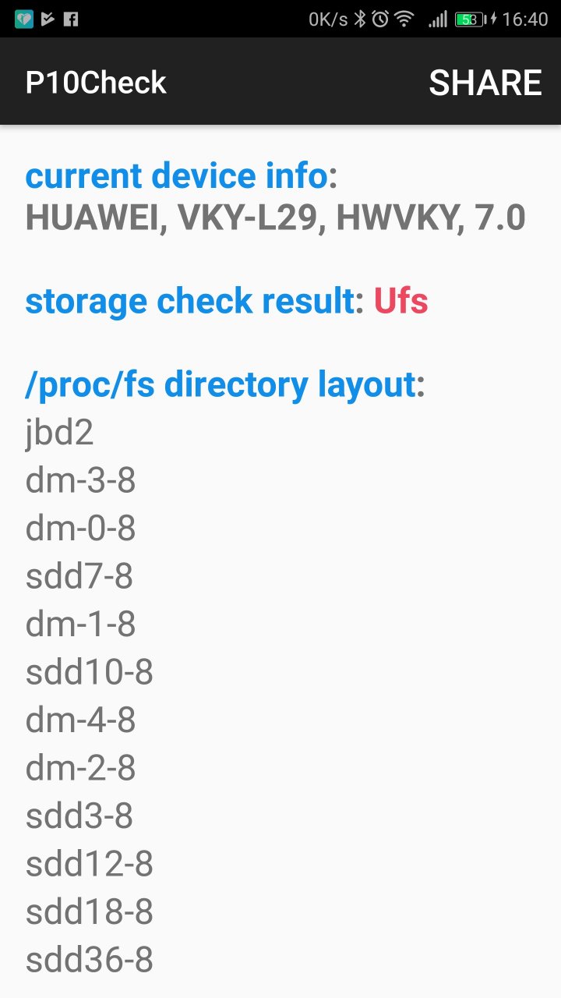The image size is (561, 998).
Task: Tap the sdd12-8 directory entry
Action: pos(90,864)
